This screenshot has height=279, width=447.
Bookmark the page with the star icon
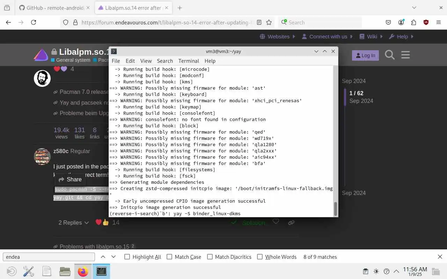[269, 22]
